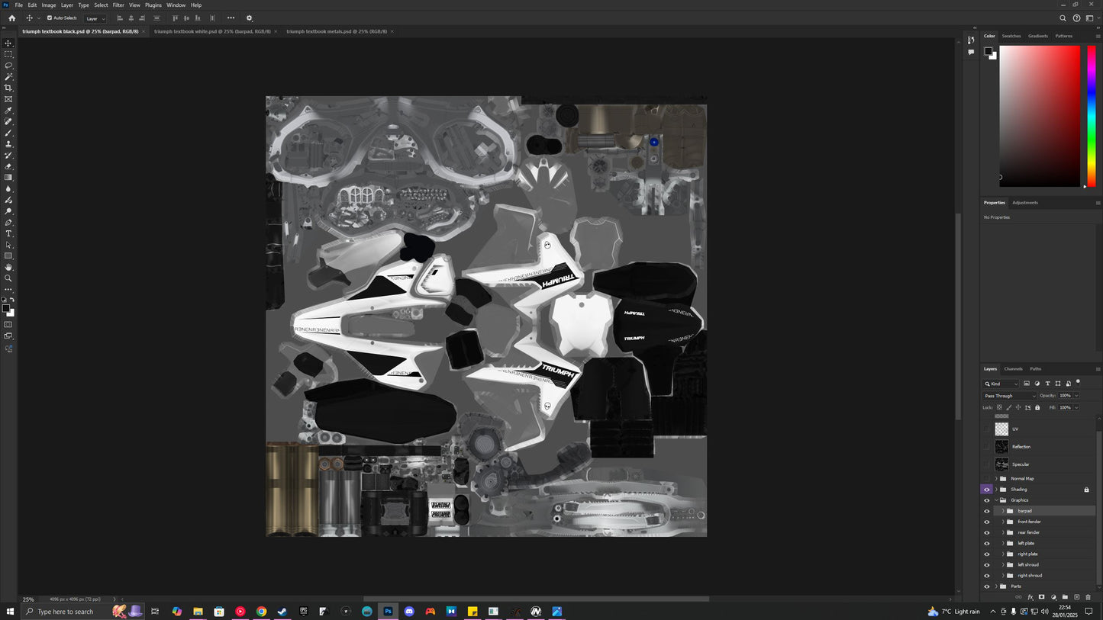
Task: Open the Opacity value dropdown
Action: 1077,396
